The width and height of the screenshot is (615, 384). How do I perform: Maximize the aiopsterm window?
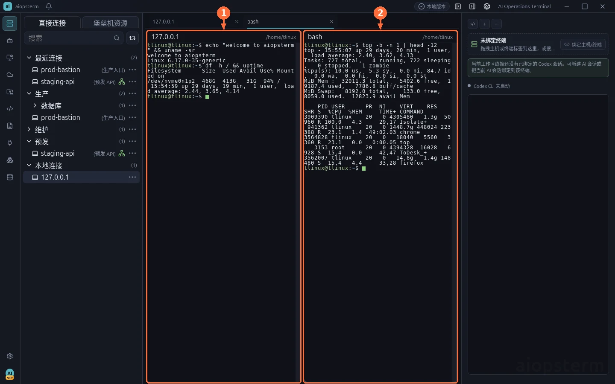click(585, 6)
